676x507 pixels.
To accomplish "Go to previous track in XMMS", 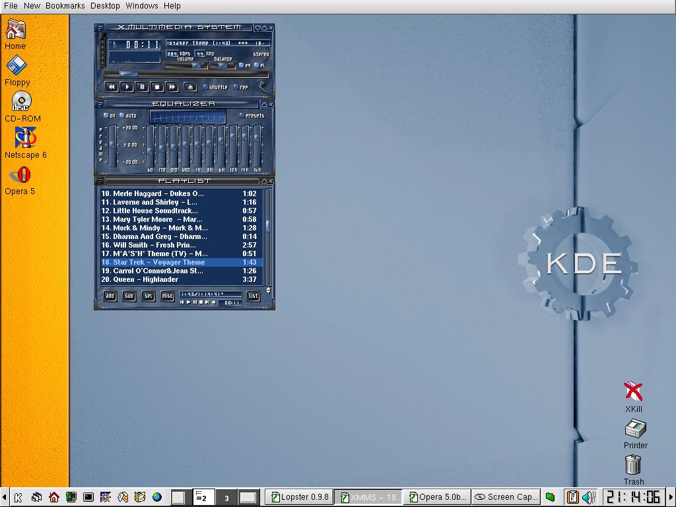I will coord(112,86).
